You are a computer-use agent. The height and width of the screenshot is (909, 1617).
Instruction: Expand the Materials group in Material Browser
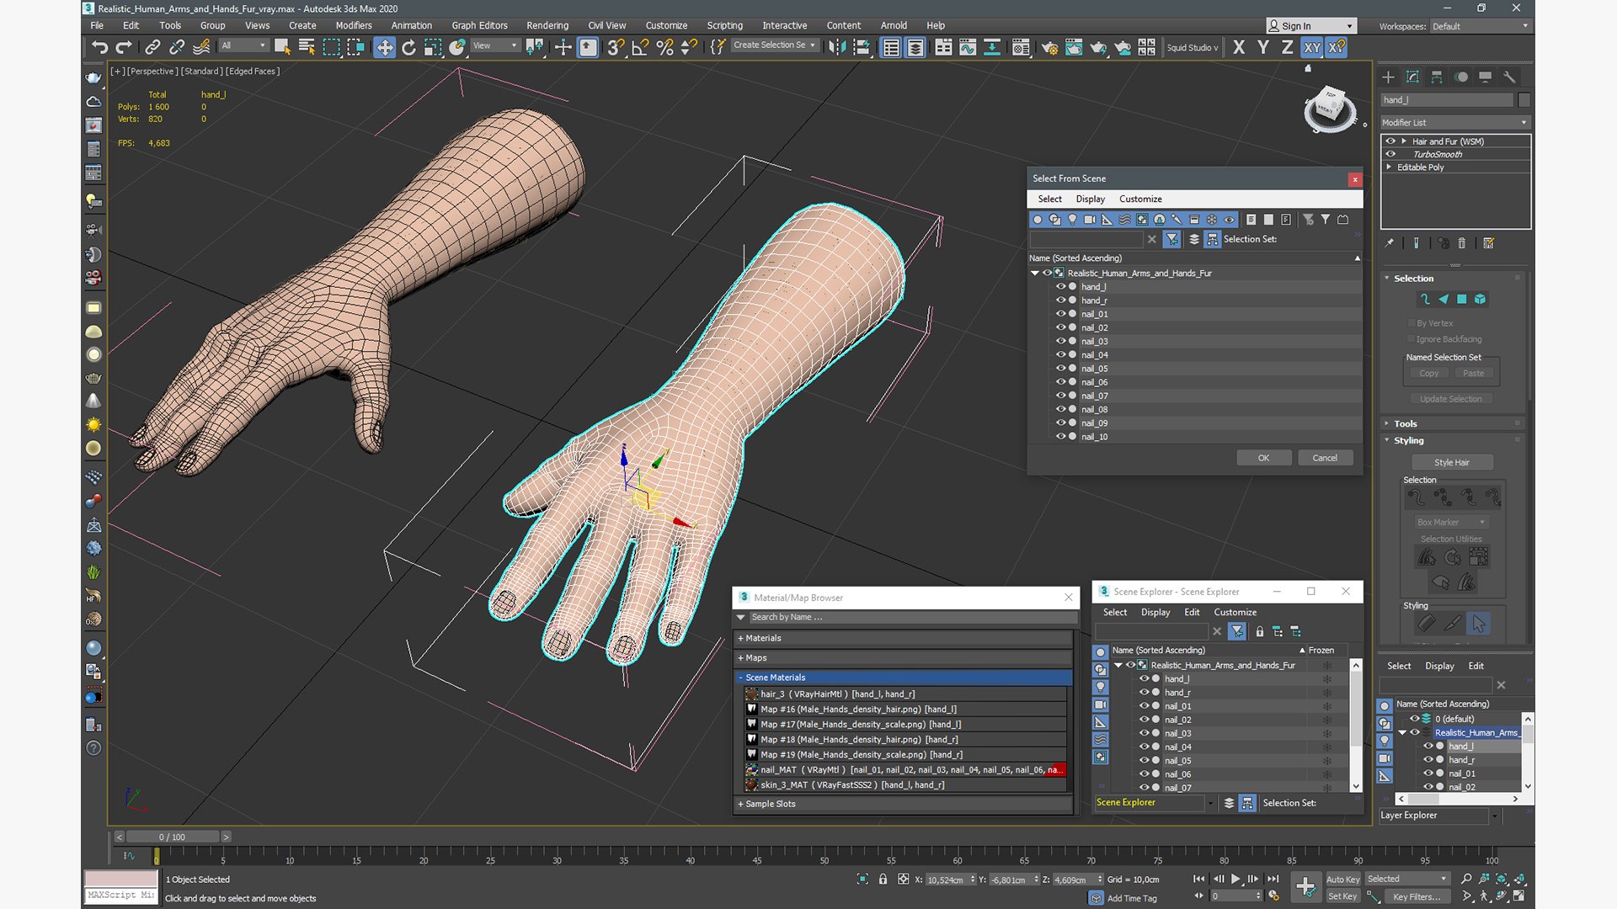click(904, 638)
